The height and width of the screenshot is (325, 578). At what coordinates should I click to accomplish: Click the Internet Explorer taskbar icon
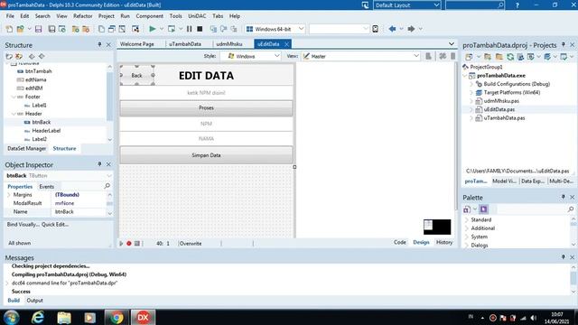[38, 317]
